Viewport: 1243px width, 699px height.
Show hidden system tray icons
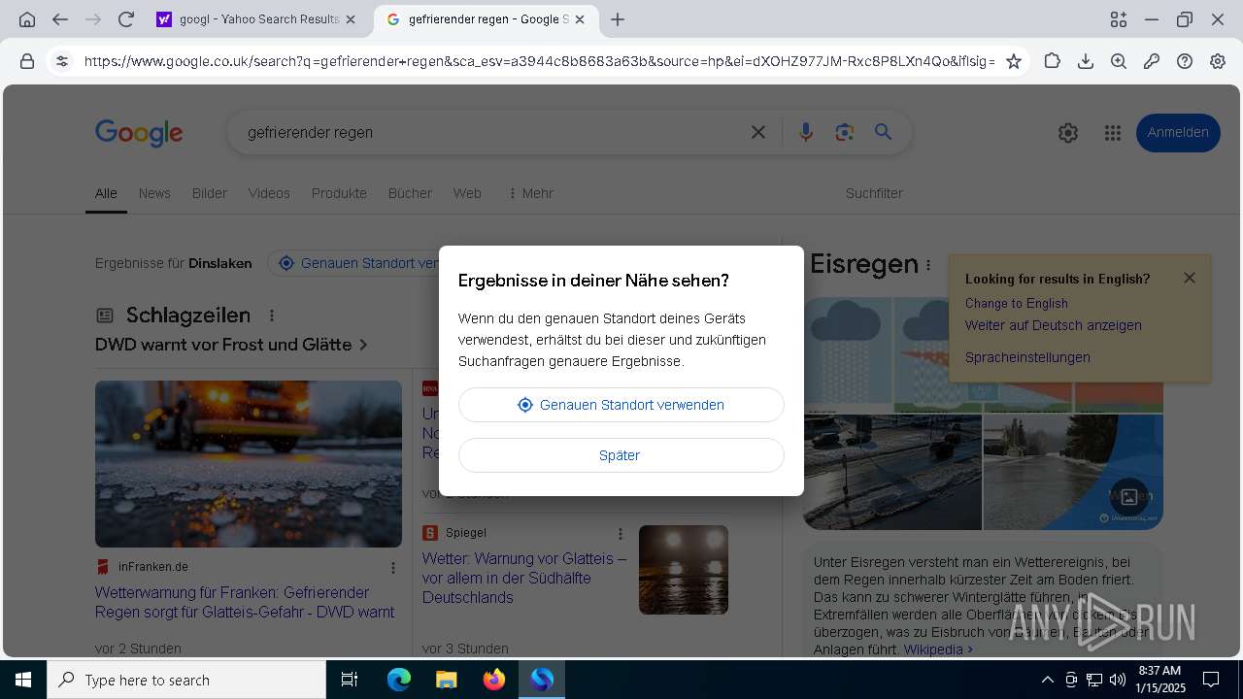coord(1047,680)
